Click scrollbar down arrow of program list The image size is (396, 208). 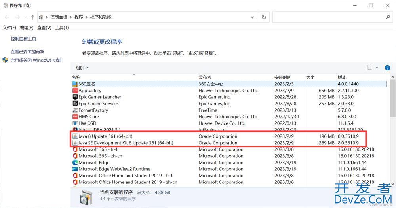coord(393,184)
